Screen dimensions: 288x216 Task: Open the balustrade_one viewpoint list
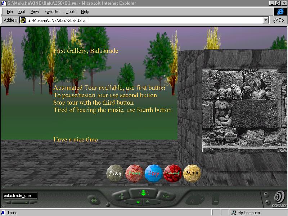pyautogui.click(x=20, y=196)
